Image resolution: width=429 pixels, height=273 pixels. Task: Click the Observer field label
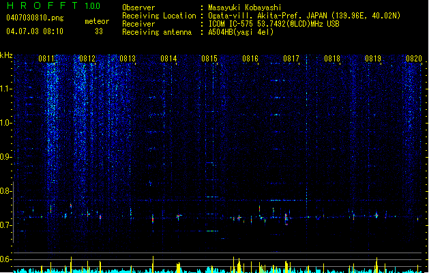click(138, 8)
